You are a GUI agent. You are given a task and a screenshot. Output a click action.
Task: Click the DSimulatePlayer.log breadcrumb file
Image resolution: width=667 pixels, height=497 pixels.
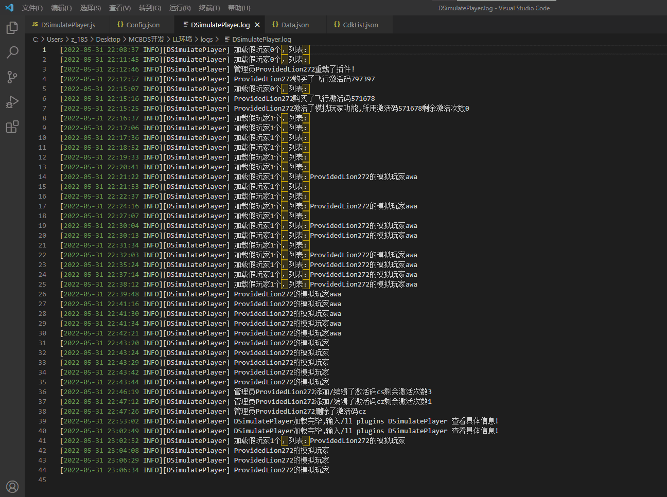[261, 39]
